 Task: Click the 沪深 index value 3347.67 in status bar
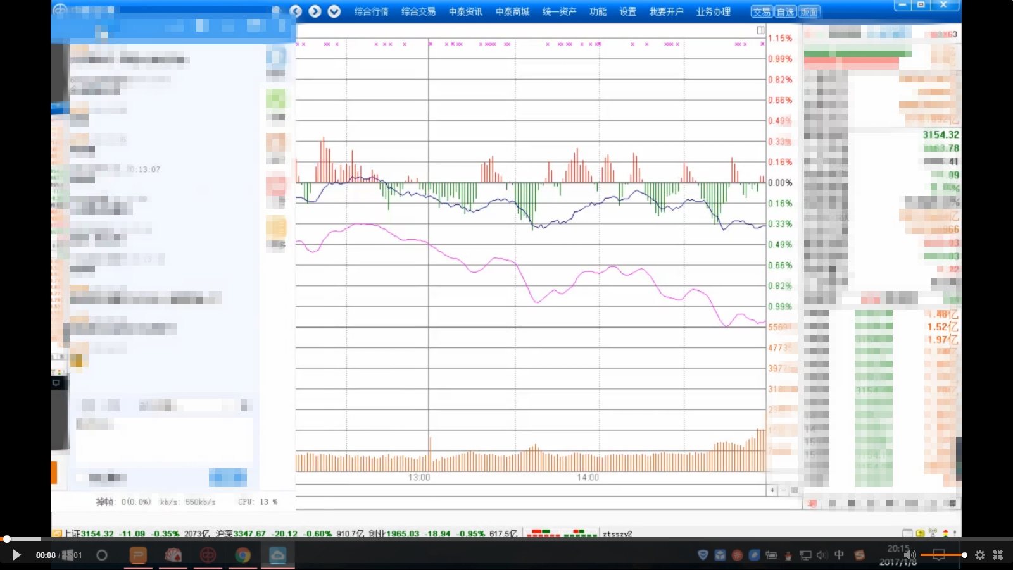[249, 533]
